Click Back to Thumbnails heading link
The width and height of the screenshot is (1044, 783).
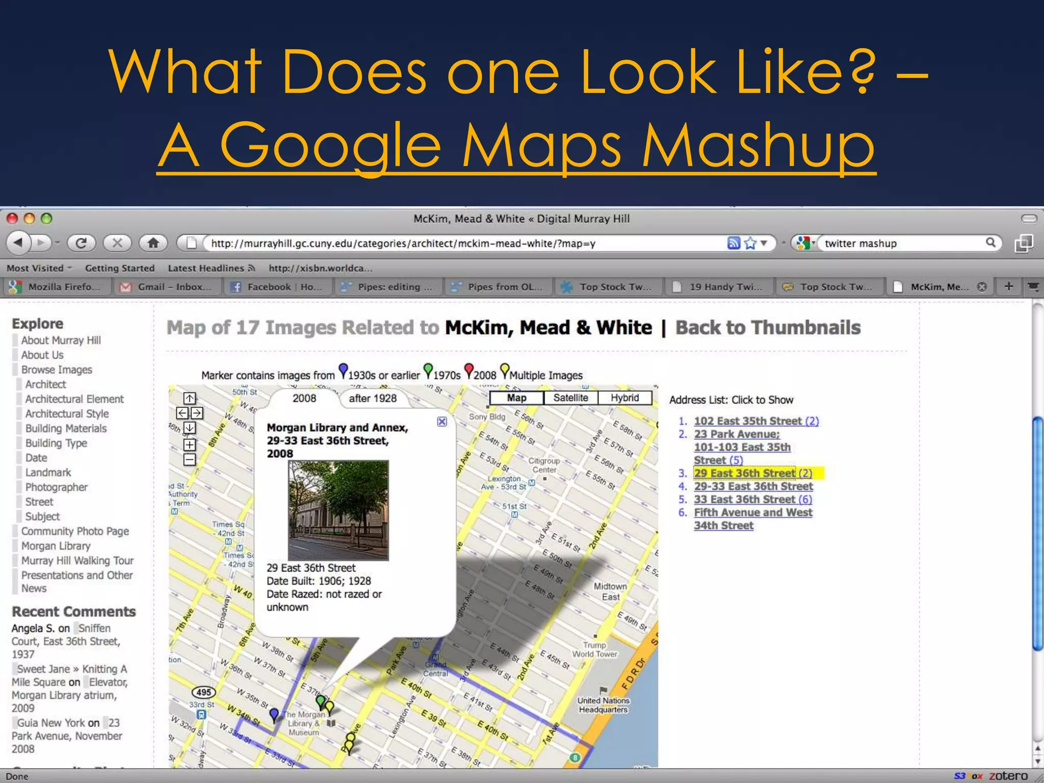[768, 328]
